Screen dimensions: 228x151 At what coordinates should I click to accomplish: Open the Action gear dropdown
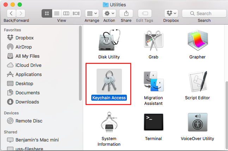(109, 13)
